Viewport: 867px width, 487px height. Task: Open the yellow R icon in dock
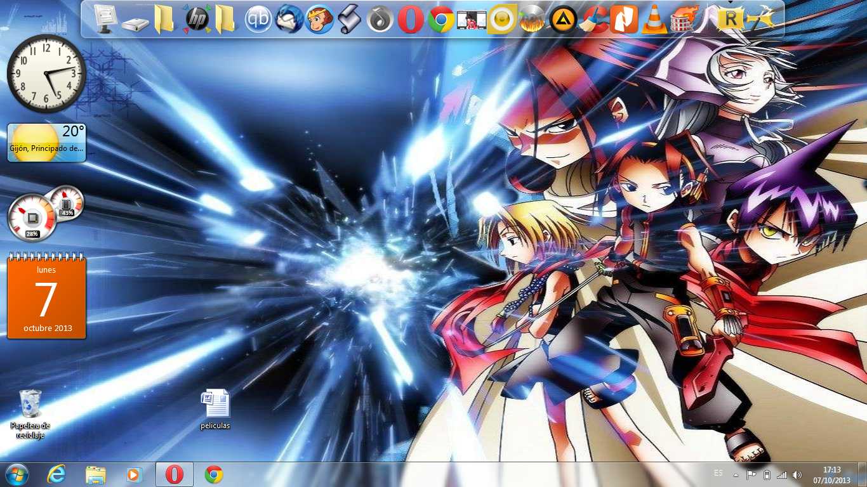pyautogui.click(x=731, y=20)
